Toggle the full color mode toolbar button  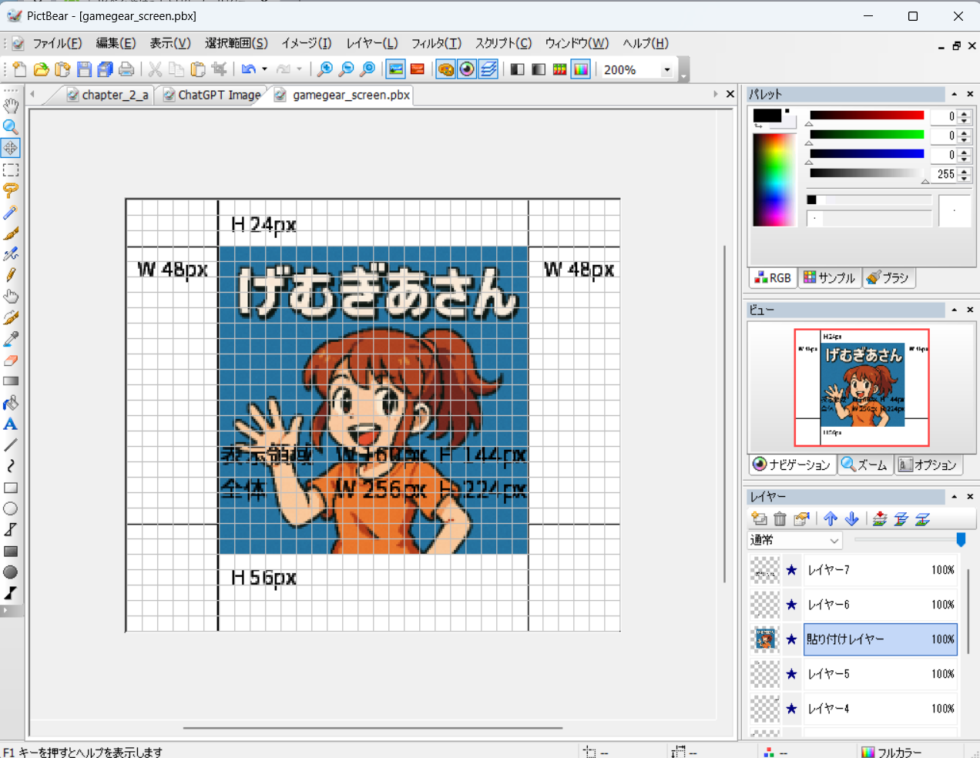[581, 69]
